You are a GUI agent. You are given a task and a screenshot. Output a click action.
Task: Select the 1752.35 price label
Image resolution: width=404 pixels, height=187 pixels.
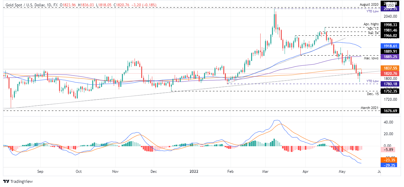pos(390,91)
